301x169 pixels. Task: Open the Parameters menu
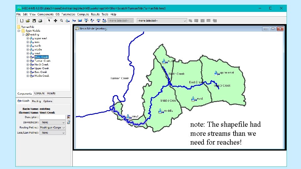[x=68, y=14]
